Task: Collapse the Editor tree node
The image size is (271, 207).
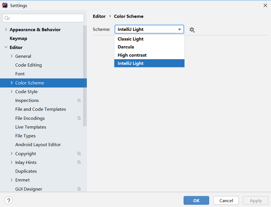Action: click(6, 47)
